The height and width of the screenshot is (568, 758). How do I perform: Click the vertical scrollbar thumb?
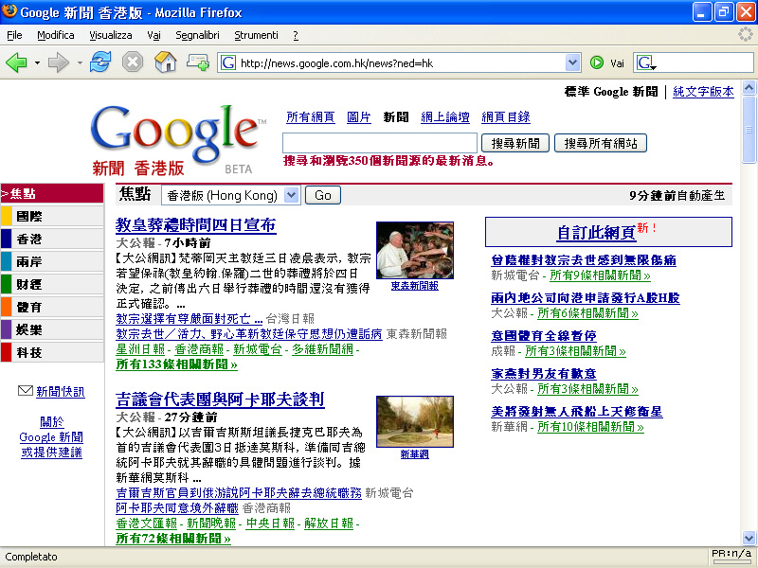[749, 130]
